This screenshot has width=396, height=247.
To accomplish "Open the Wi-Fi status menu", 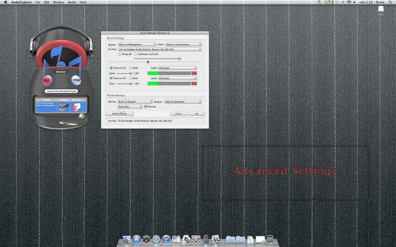I will coord(349,2).
